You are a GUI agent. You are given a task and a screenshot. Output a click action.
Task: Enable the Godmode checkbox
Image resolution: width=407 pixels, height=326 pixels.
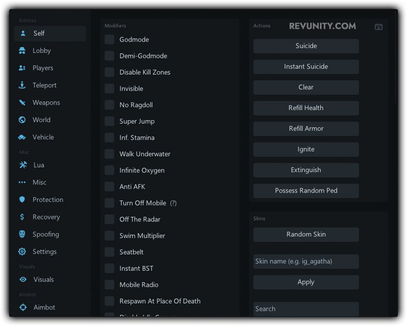click(109, 39)
